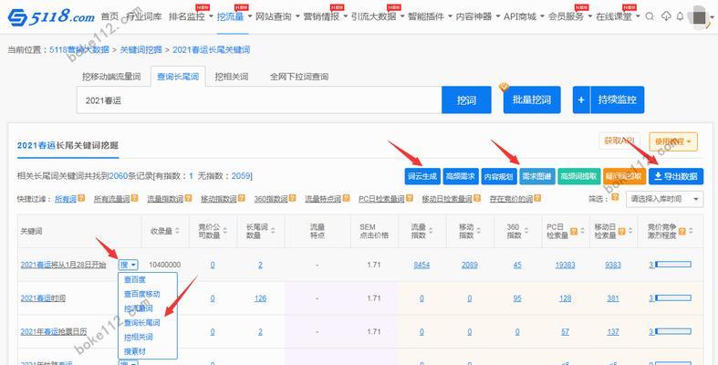The image size is (718, 365).
Task: Open the 流量指数 value 8454
Action: point(421,265)
